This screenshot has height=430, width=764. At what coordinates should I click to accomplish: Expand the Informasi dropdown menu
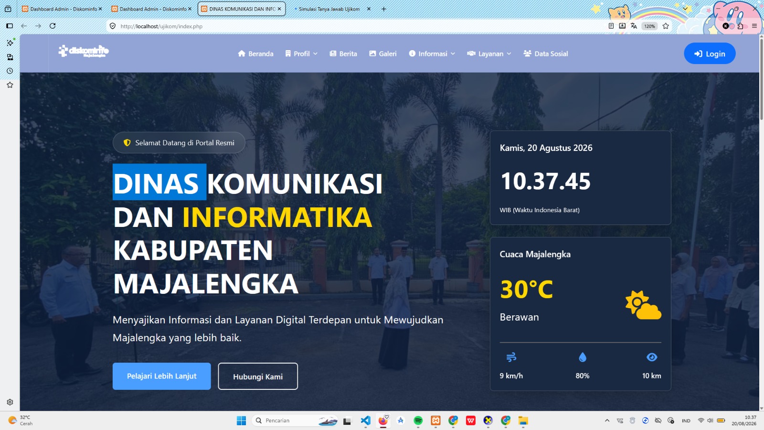click(432, 54)
